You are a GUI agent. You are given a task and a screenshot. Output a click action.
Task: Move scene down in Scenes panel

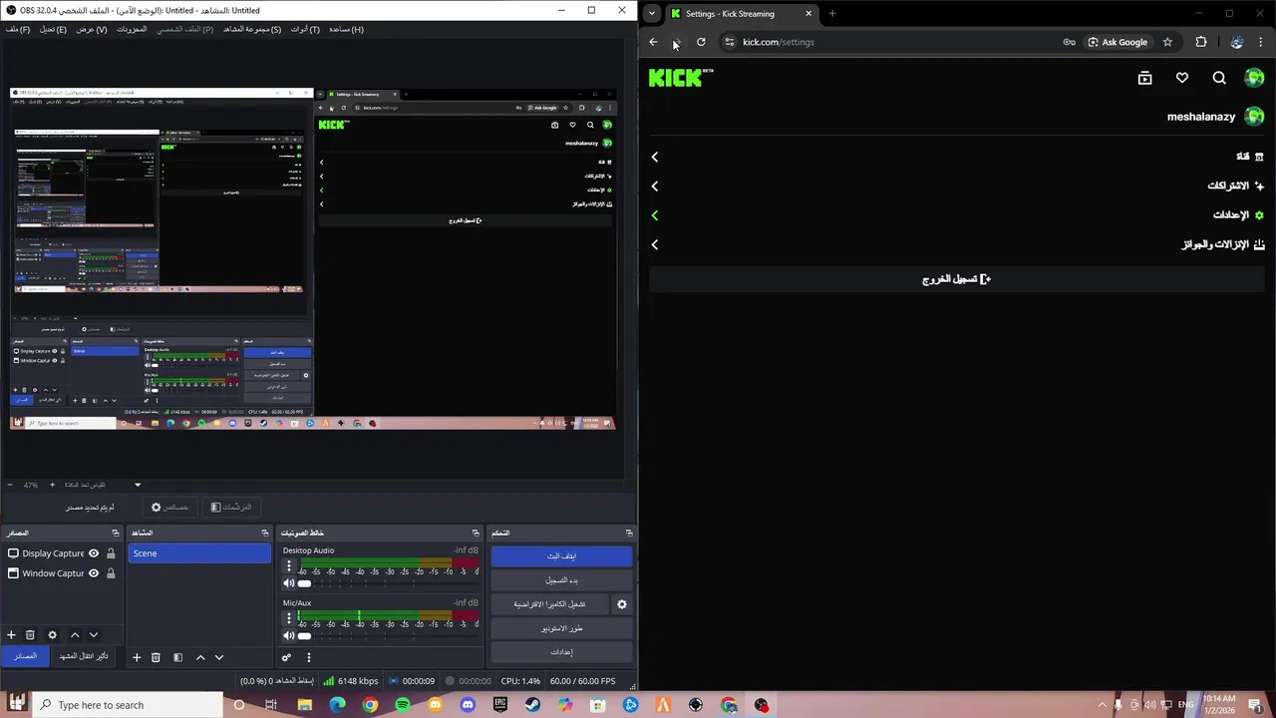pyautogui.click(x=219, y=657)
